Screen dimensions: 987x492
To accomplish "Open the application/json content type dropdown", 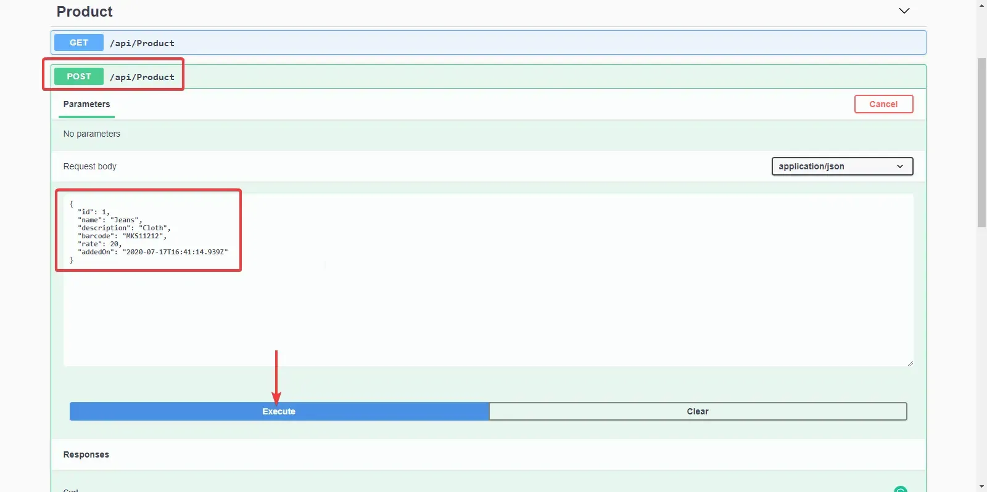I will tap(842, 166).
